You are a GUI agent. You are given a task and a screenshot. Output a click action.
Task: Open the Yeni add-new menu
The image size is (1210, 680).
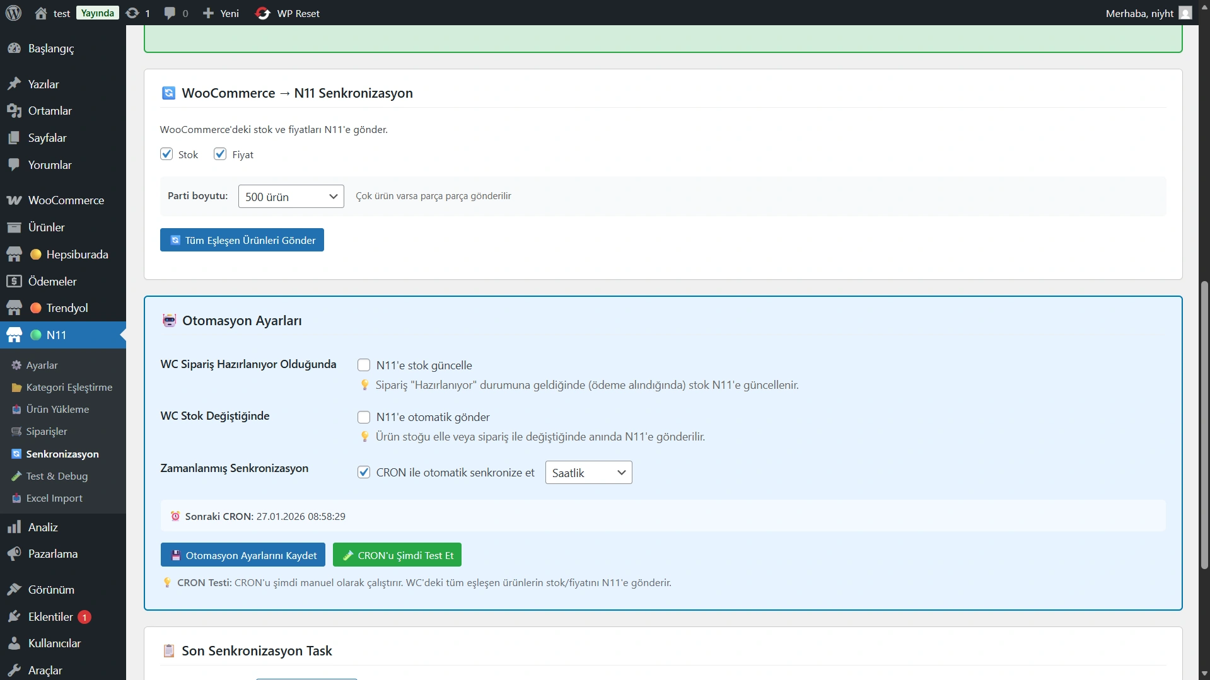coord(221,13)
